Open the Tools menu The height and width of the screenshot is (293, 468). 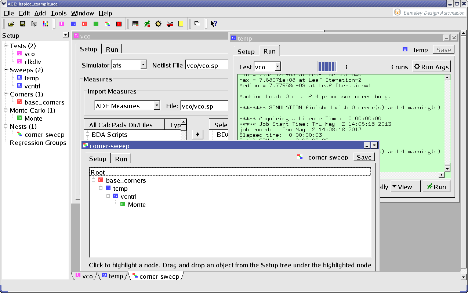click(x=58, y=13)
